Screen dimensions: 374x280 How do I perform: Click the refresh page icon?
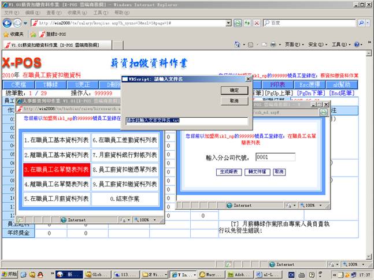(238, 23)
